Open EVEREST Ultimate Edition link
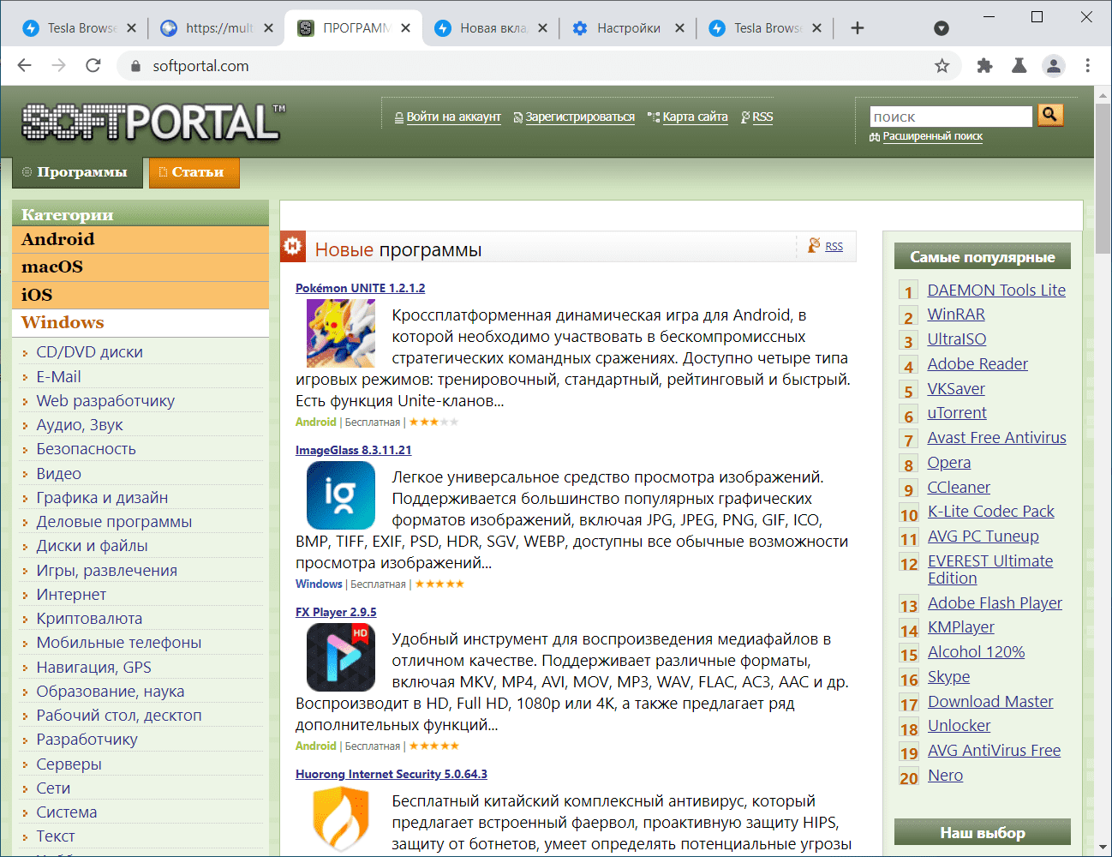This screenshot has width=1112, height=857. [990, 569]
